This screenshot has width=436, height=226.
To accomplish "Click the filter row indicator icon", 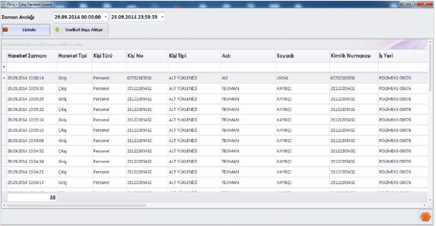I will [4, 67].
